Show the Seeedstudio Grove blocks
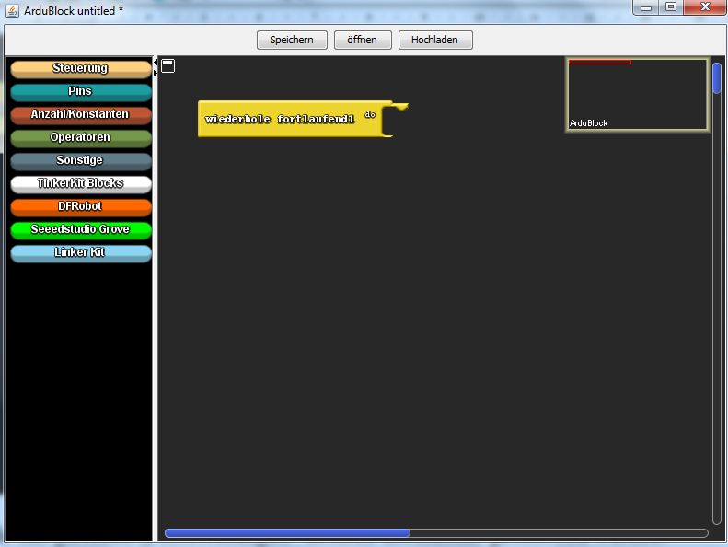 pyautogui.click(x=80, y=230)
